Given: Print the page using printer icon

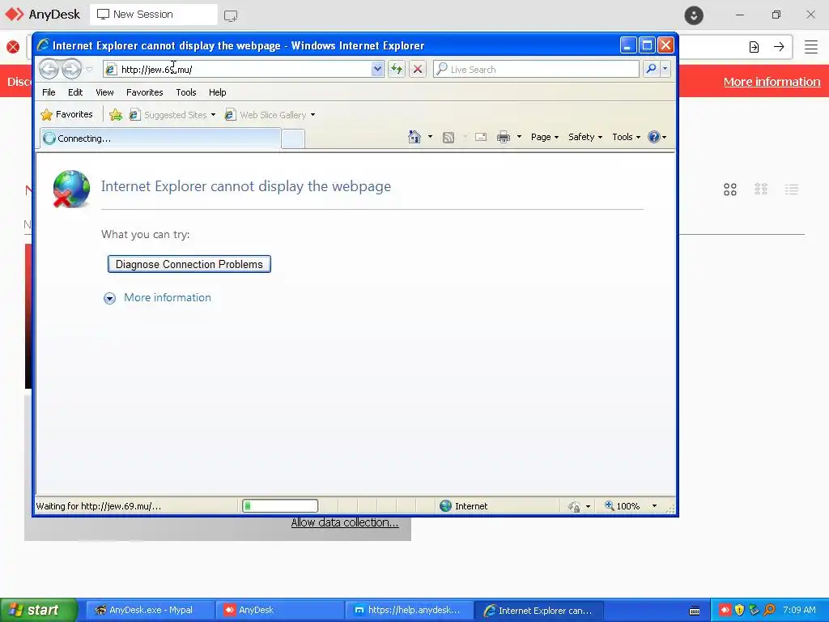Looking at the screenshot, I should coord(504,137).
